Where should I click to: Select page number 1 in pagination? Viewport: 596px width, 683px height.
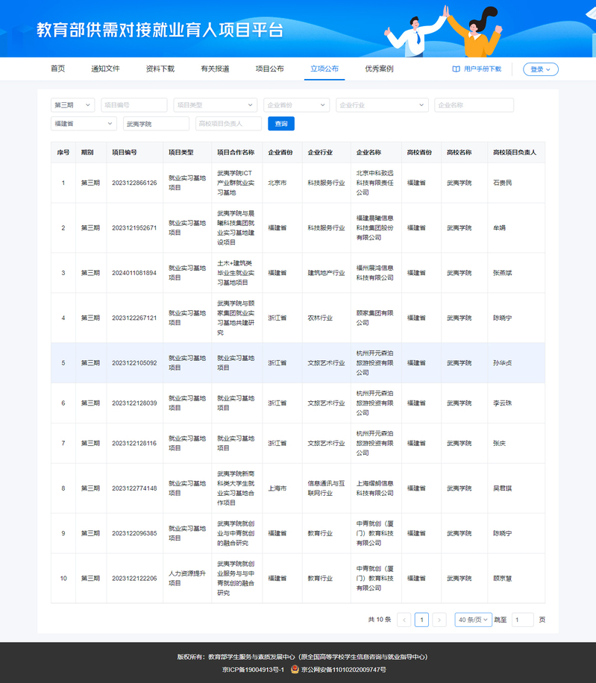pyautogui.click(x=421, y=620)
